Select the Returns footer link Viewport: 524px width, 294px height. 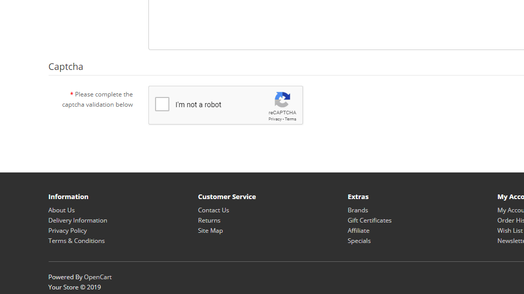pyautogui.click(x=209, y=220)
